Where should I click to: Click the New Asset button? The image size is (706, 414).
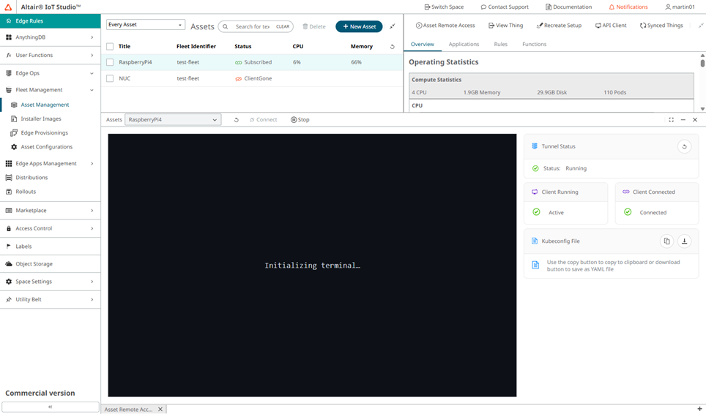[x=359, y=26]
